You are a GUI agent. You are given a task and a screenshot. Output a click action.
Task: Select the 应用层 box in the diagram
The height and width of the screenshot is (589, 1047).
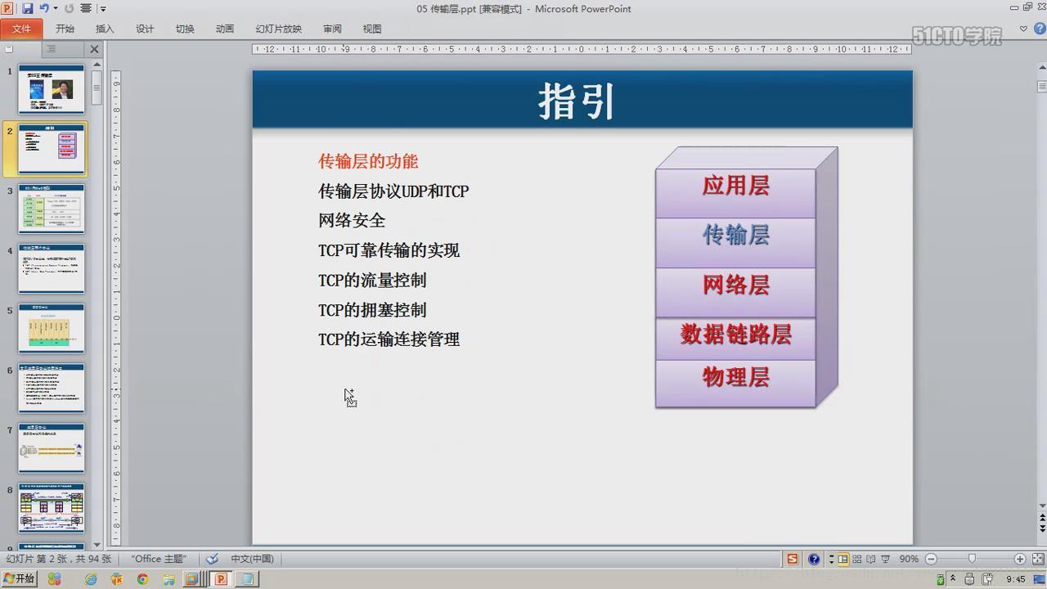click(x=735, y=192)
